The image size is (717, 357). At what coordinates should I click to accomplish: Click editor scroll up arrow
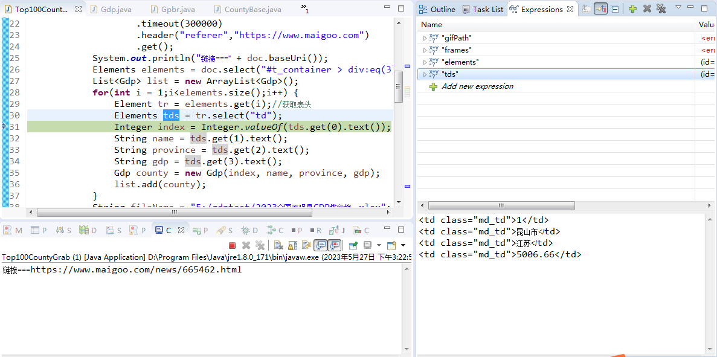[x=398, y=22]
